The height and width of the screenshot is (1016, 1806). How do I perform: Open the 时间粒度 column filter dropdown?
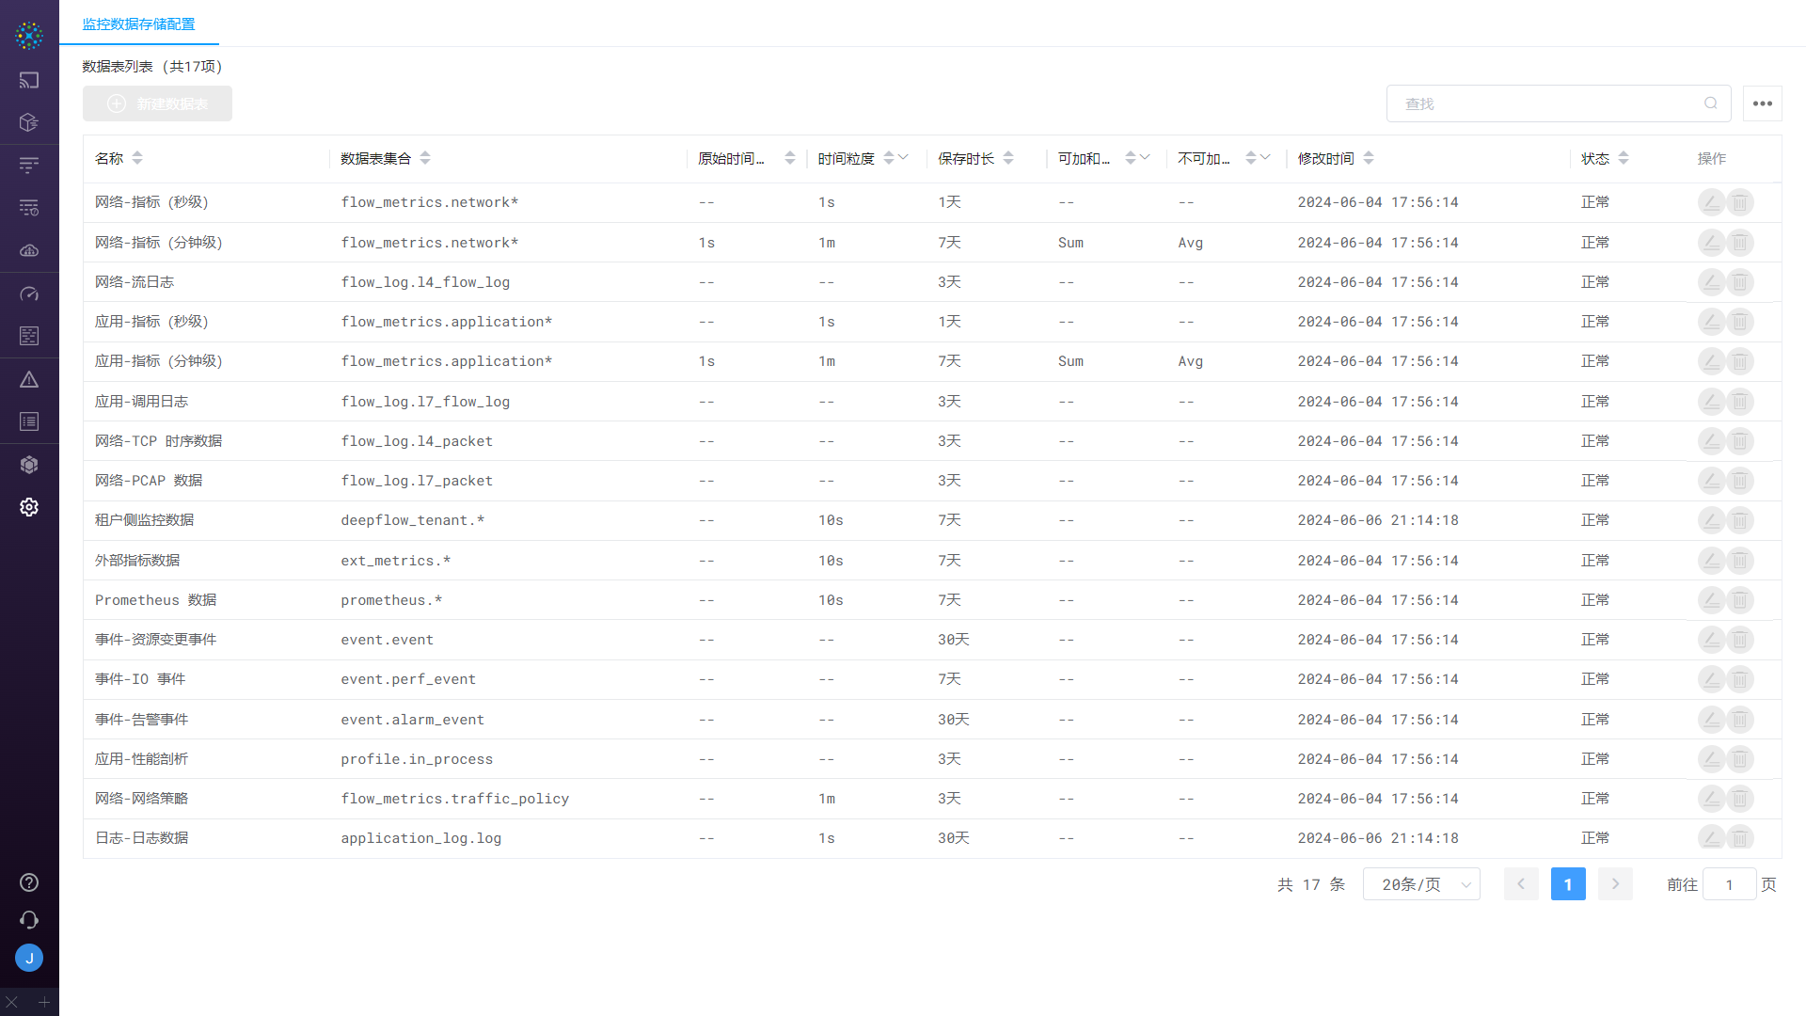(903, 157)
